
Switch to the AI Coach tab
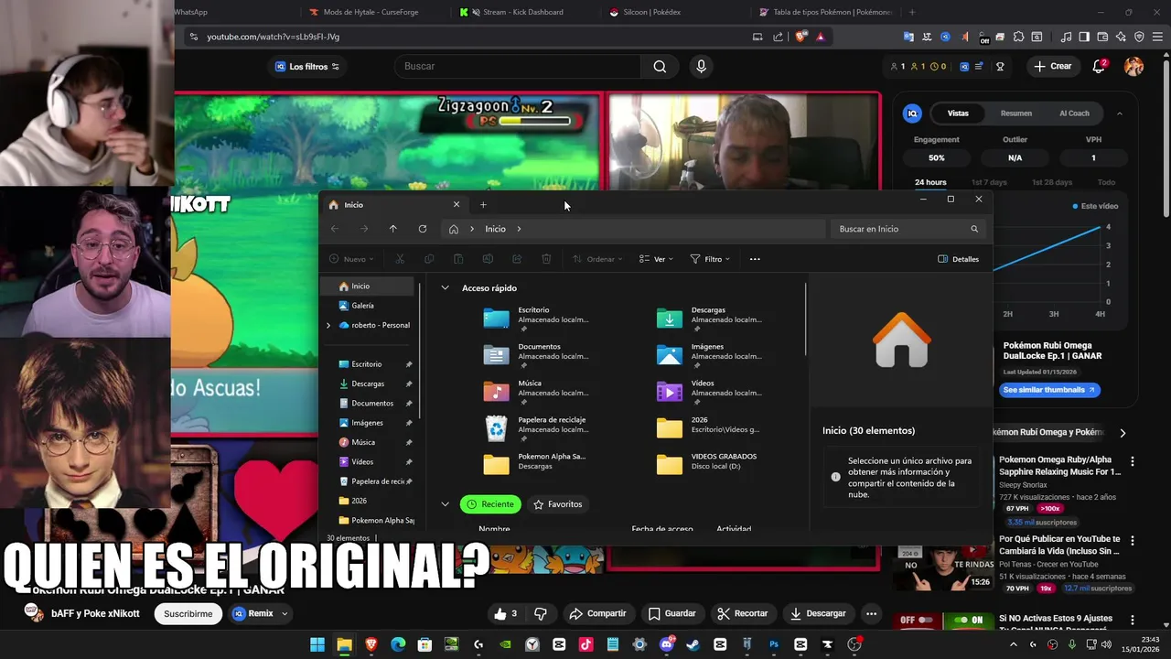click(x=1074, y=113)
